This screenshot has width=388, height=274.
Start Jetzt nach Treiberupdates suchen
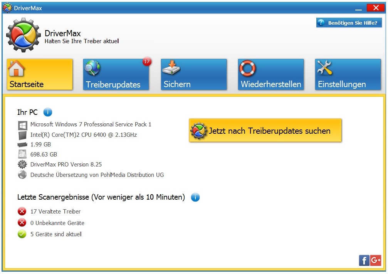(265, 130)
